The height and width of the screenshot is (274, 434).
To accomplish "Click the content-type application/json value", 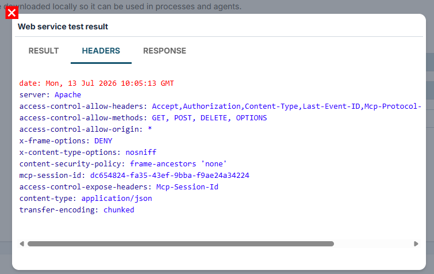I will (x=117, y=199).
